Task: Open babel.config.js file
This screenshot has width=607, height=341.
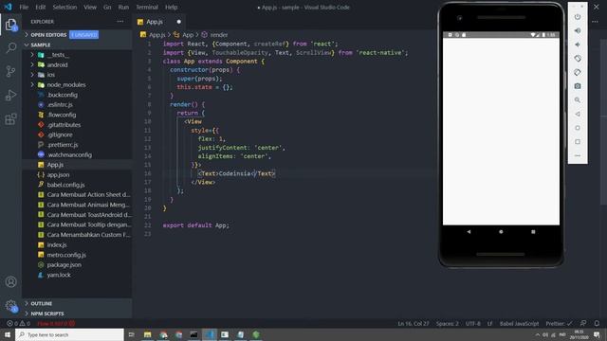Action: [78, 185]
